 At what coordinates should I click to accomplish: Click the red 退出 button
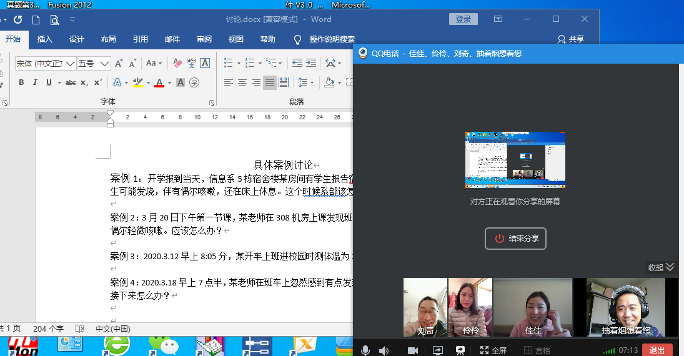click(657, 350)
